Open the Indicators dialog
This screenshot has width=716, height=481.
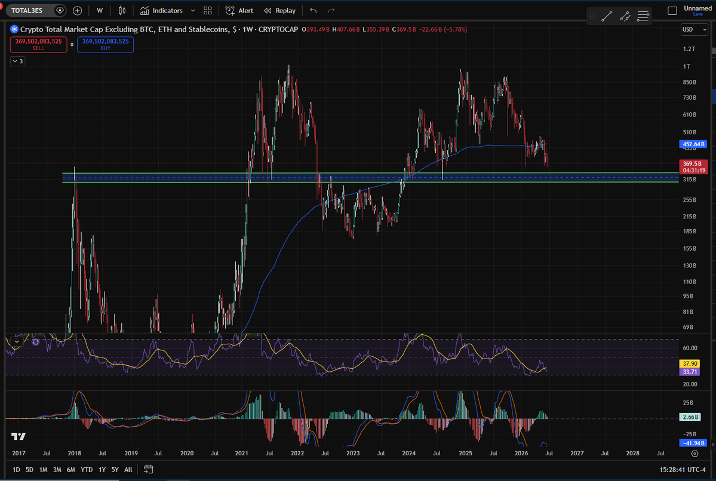tap(161, 11)
